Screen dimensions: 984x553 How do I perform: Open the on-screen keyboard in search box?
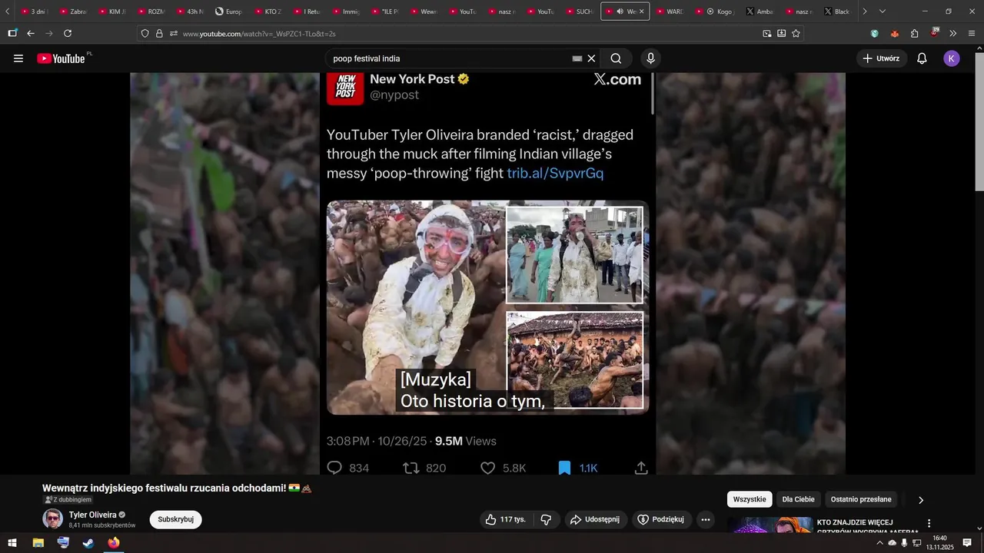point(577,58)
